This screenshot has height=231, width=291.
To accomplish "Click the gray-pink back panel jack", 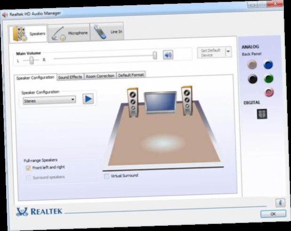I will [x=252, y=65].
